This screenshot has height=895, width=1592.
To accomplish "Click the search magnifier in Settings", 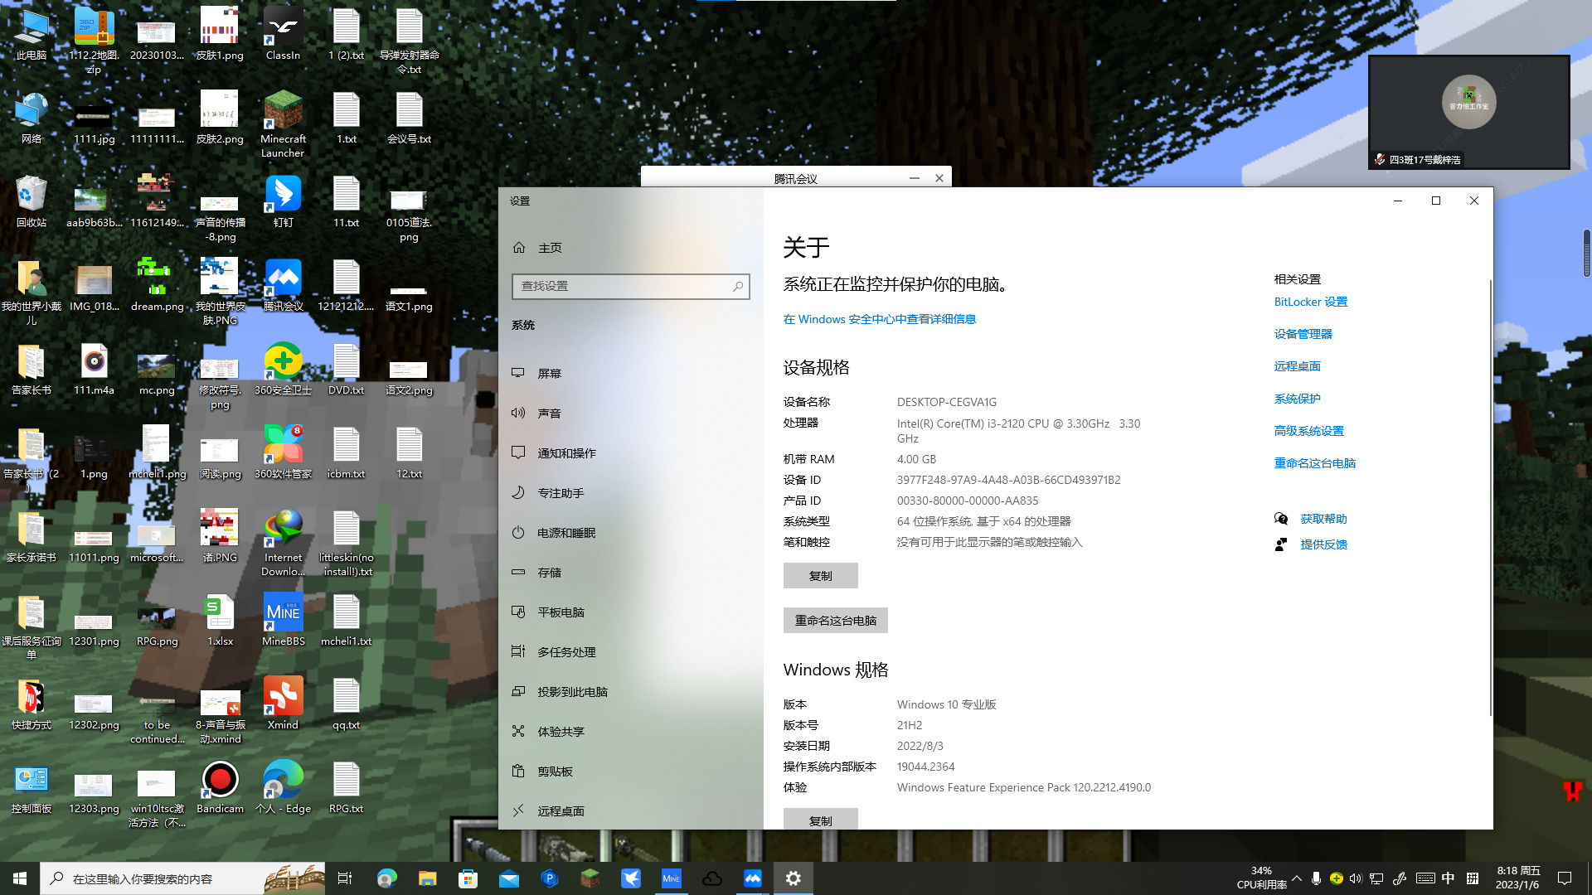I will pyautogui.click(x=737, y=287).
